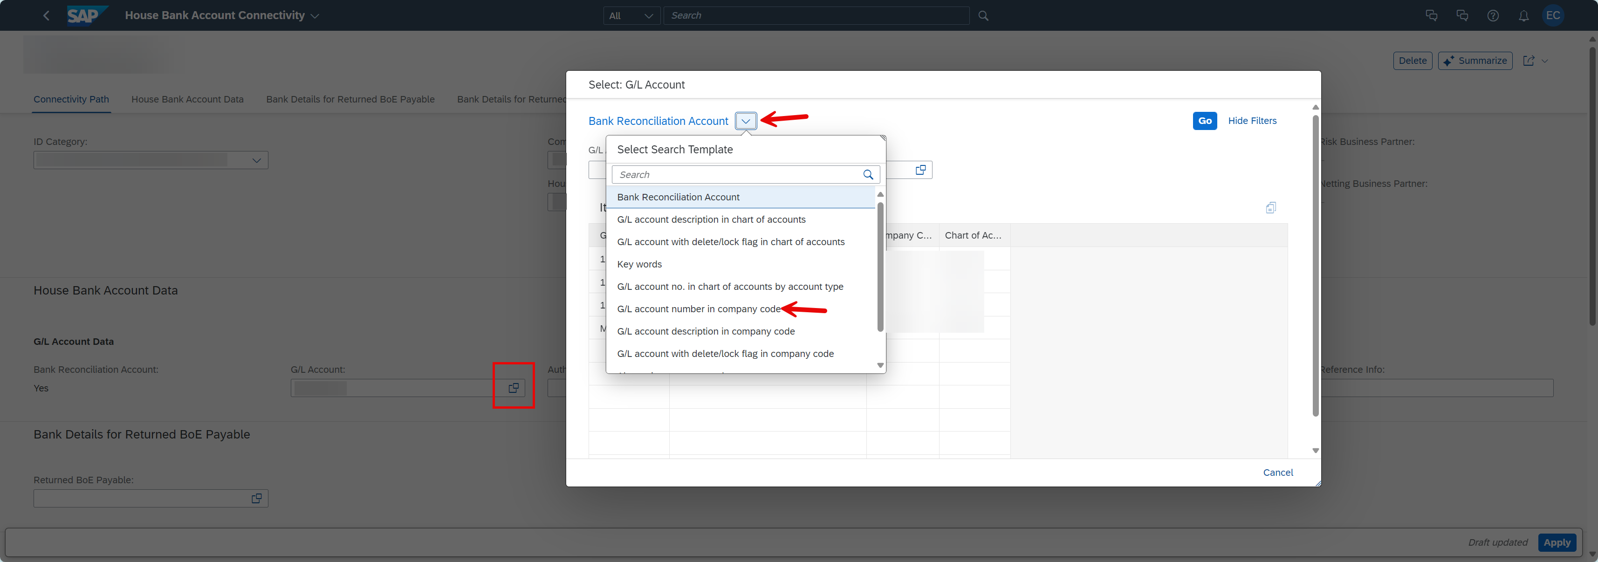Click the Summarize button

point(1475,61)
